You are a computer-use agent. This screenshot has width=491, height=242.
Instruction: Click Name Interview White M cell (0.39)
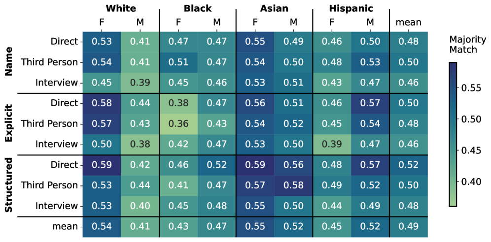coord(140,82)
